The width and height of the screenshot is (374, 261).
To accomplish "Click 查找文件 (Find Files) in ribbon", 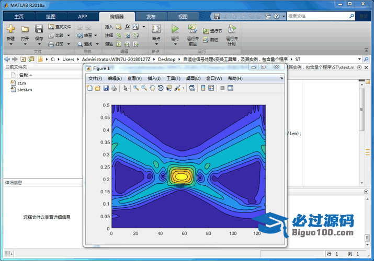I will tap(60, 27).
